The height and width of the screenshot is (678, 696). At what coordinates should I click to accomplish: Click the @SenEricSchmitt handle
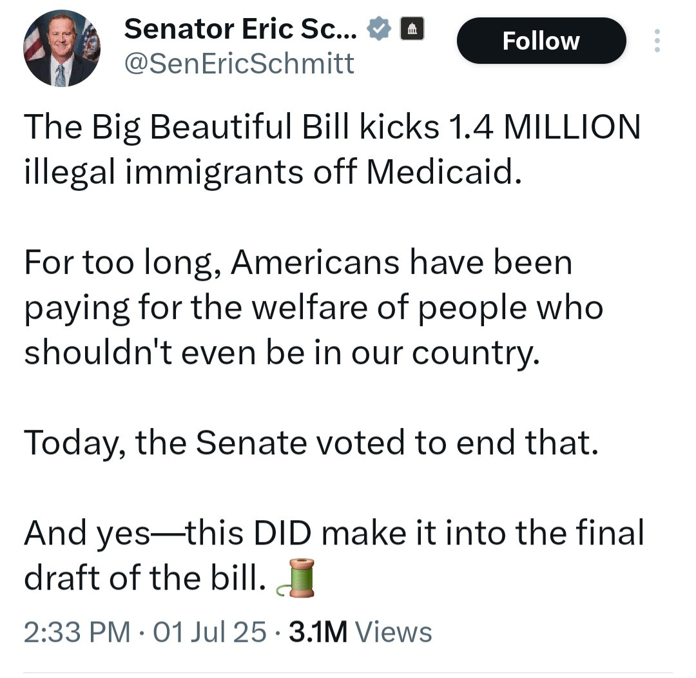pos(238,63)
